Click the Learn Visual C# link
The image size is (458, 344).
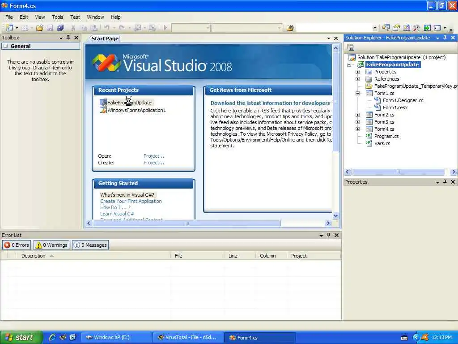coord(117,214)
